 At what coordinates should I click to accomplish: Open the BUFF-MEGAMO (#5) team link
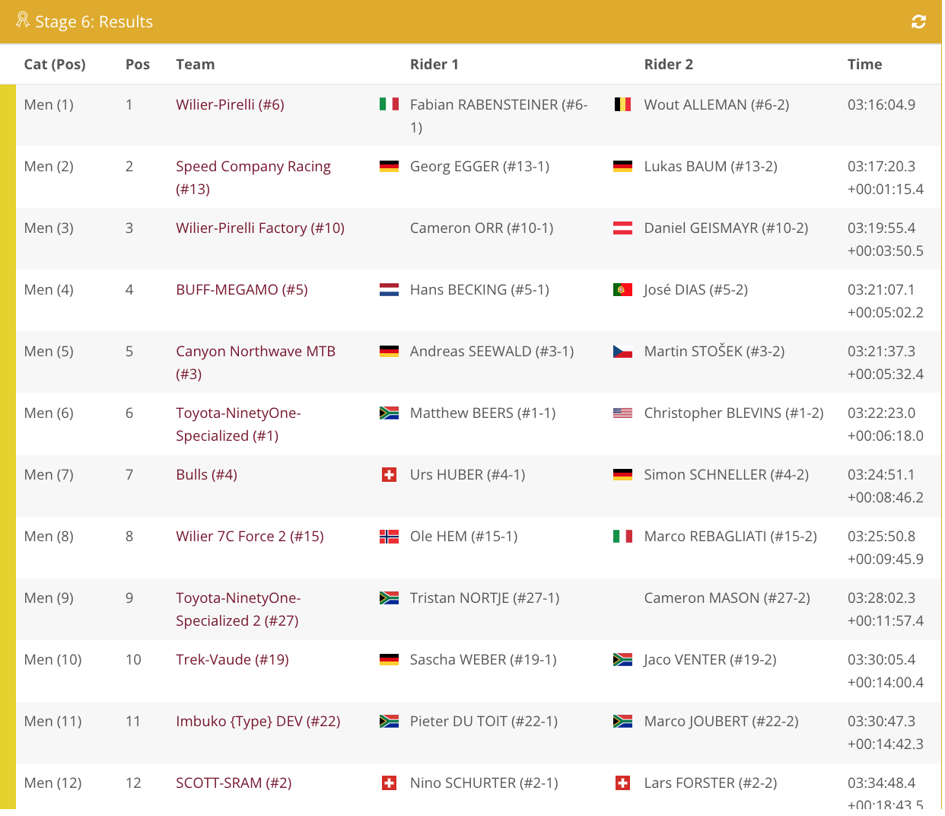coord(242,289)
